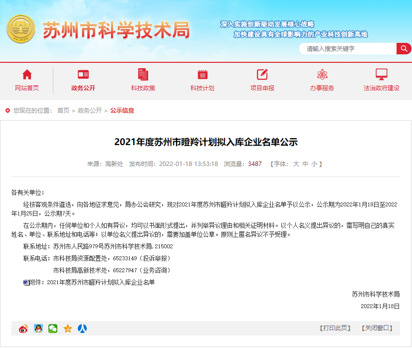Share to Qzone with star icon
This screenshot has height=349, width=412.
pos(68,329)
